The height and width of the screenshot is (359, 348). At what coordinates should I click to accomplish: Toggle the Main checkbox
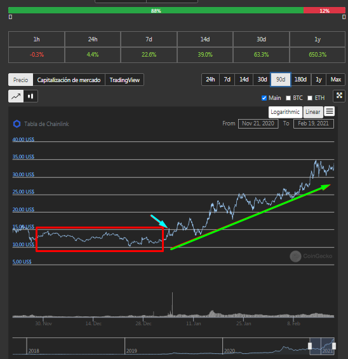tap(264, 98)
